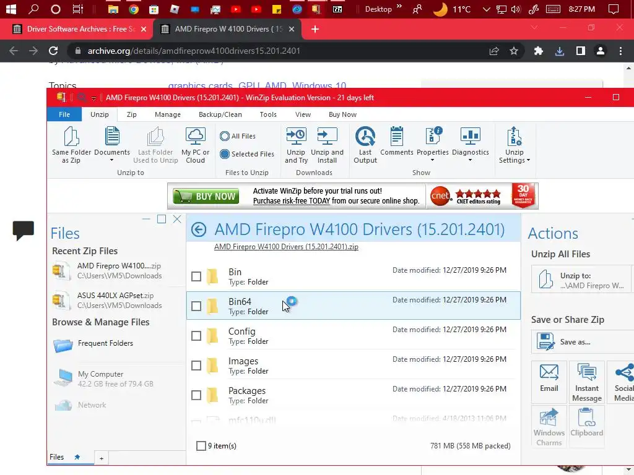Switch to the Zip ribbon tab
This screenshot has height=475, width=634.
pos(131,114)
